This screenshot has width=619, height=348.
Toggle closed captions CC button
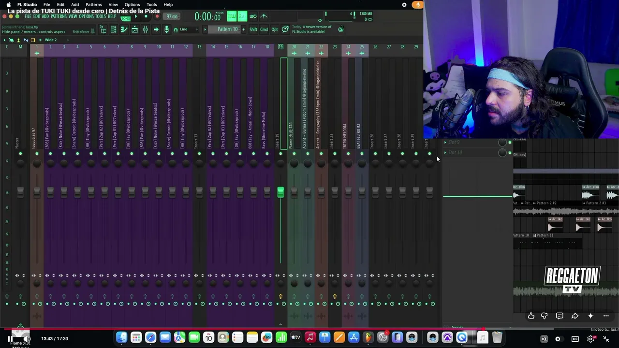(x=575, y=339)
